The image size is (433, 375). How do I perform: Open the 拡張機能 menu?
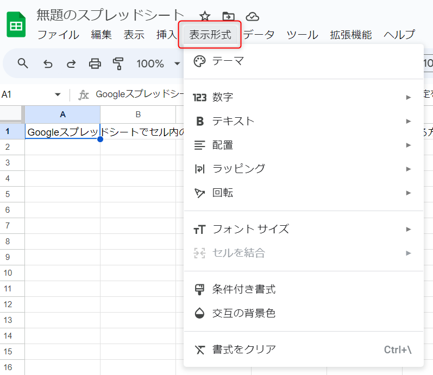tap(351, 35)
